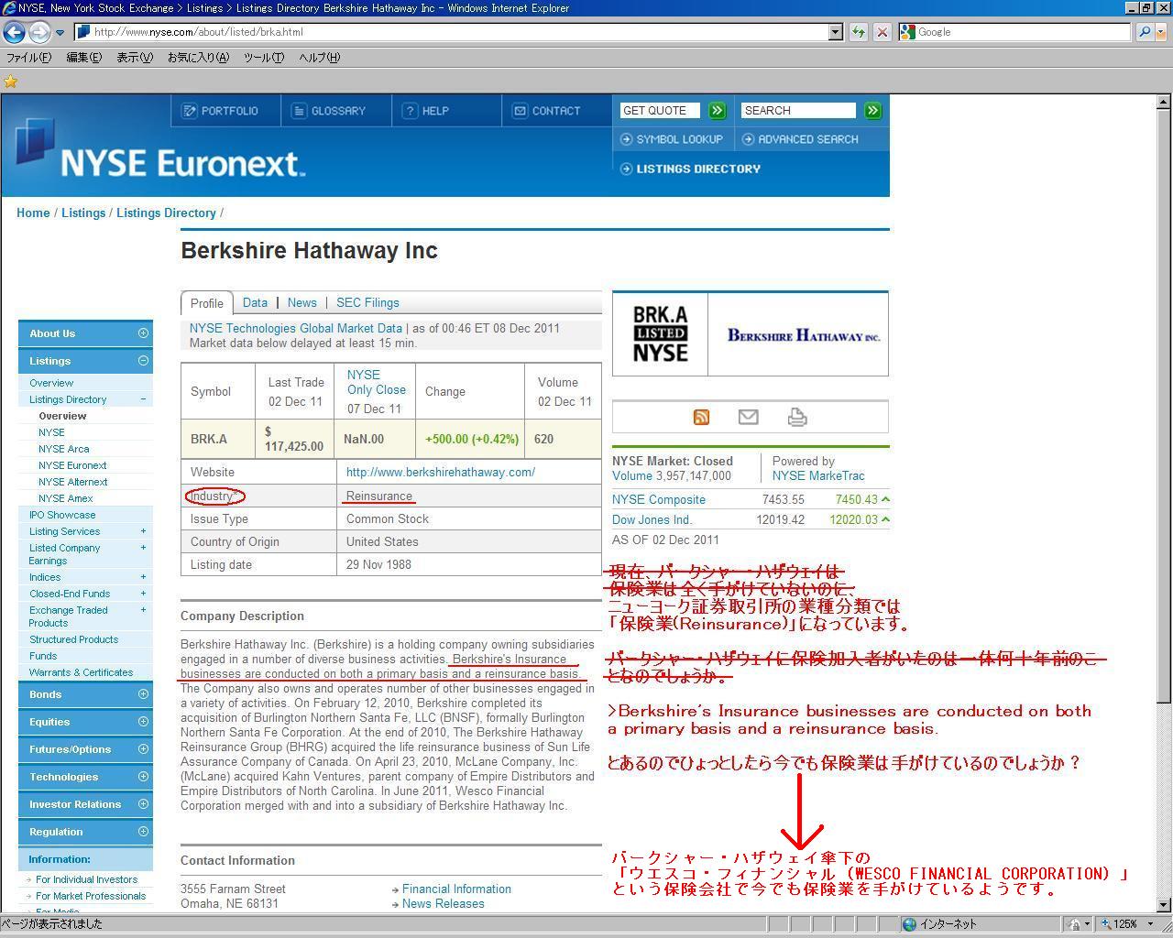The height and width of the screenshot is (938, 1173).
Task: Click the Google search box
Action: (1014, 32)
